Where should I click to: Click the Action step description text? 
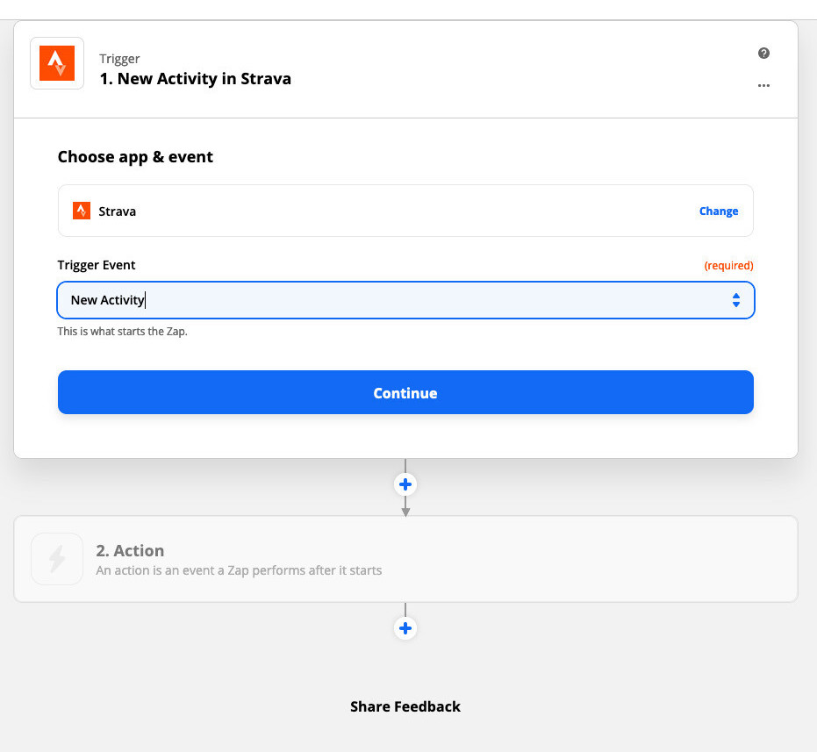[x=239, y=570]
